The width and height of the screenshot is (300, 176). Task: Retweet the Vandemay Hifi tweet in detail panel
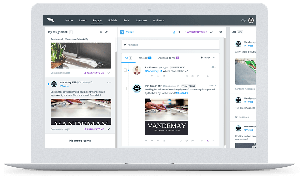(x=158, y=141)
